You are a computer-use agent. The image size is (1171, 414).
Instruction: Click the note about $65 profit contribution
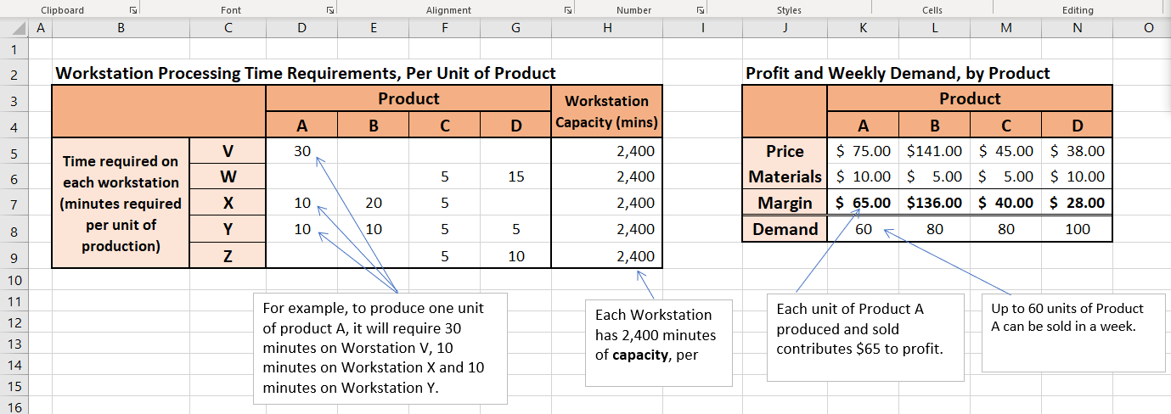coord(865,338)
